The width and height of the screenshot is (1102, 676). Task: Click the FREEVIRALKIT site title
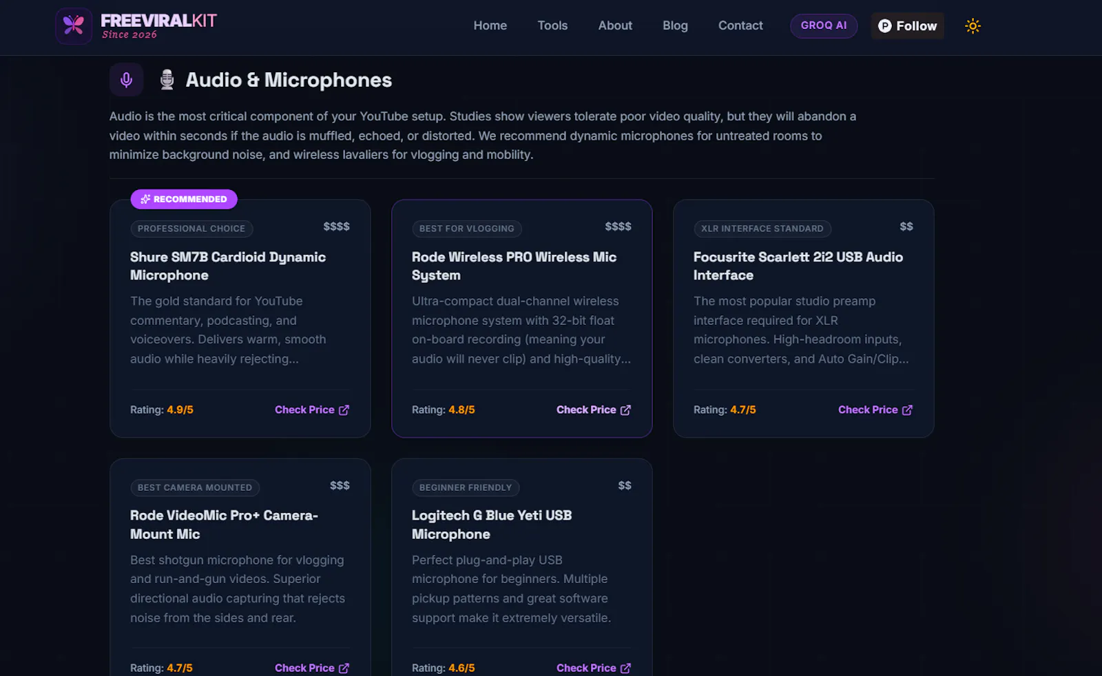(158, 21)
